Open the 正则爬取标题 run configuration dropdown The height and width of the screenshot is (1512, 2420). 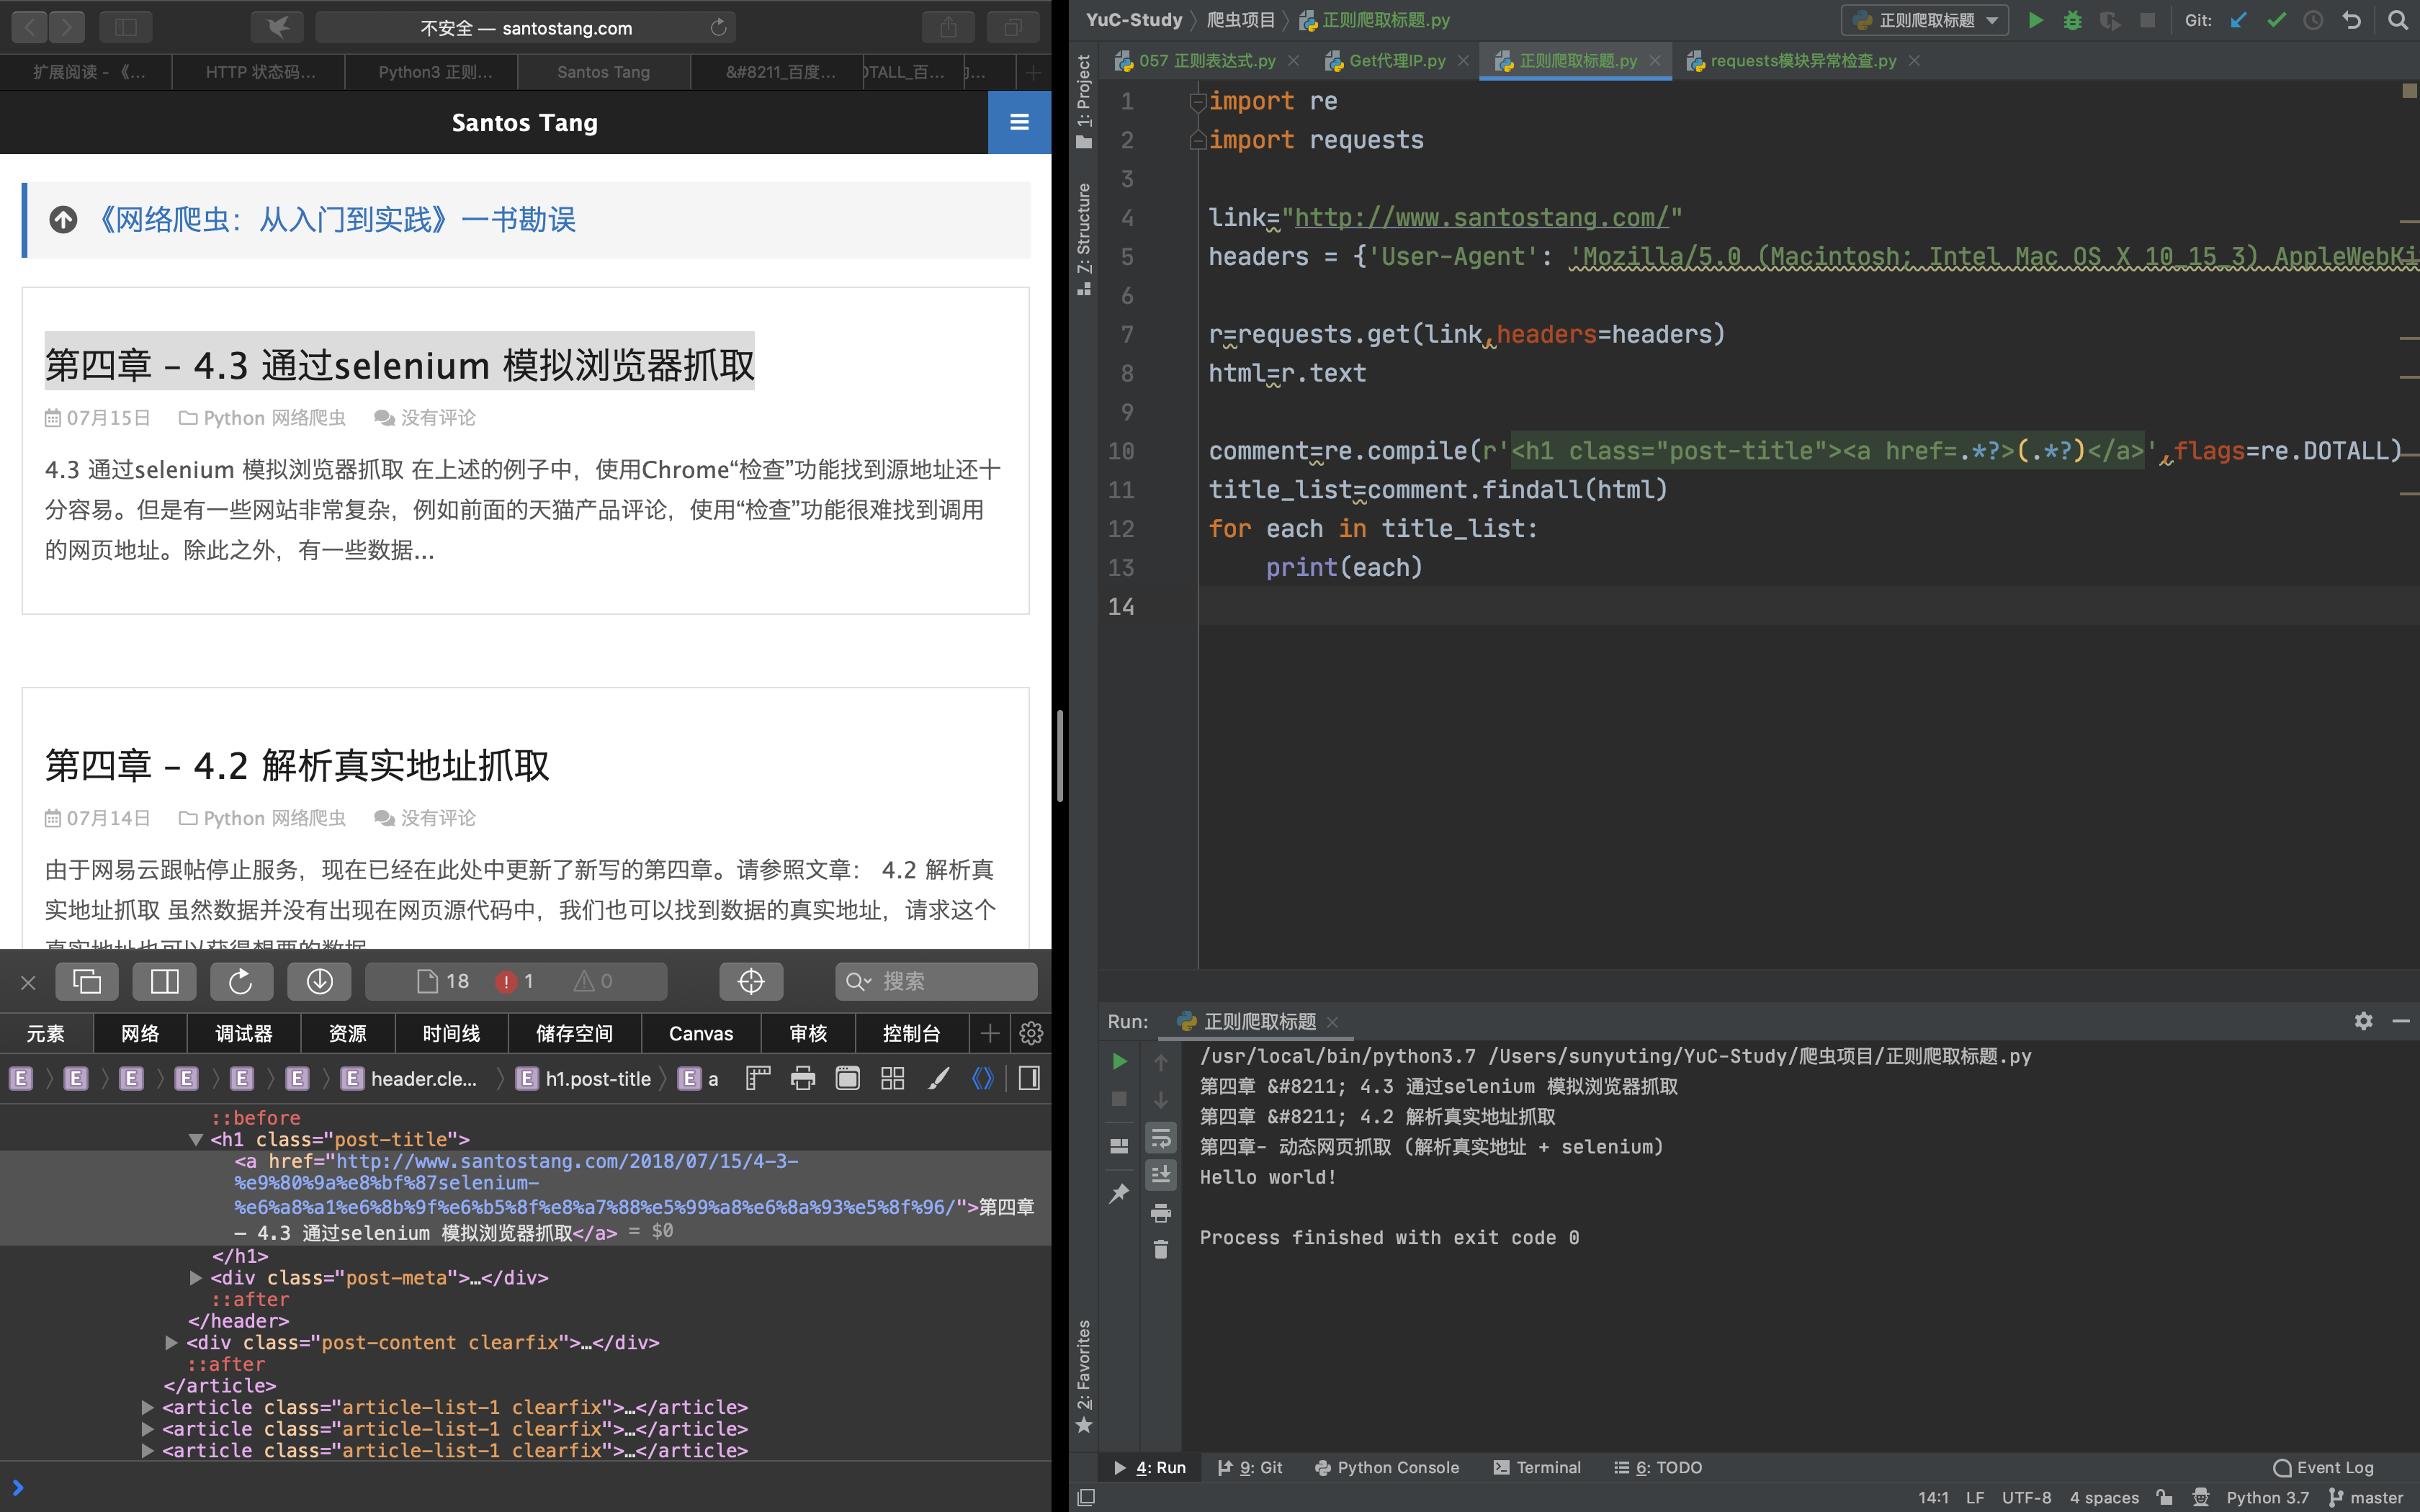[1925, 20]
